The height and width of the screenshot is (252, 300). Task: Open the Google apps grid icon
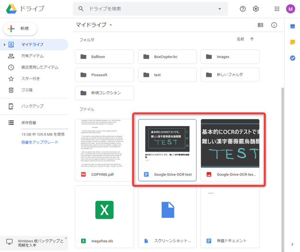[x=277, y=9]
